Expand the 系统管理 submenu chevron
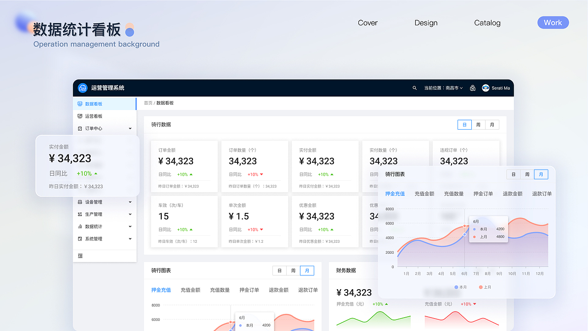This screenshot has height=331, width=588. [130, 239]
